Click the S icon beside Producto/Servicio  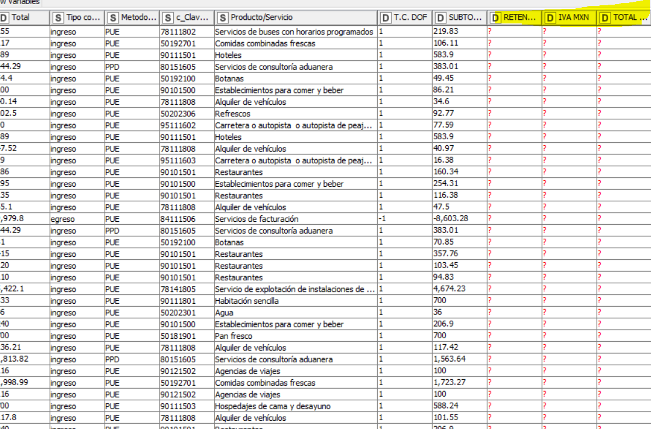pos(222,18)
